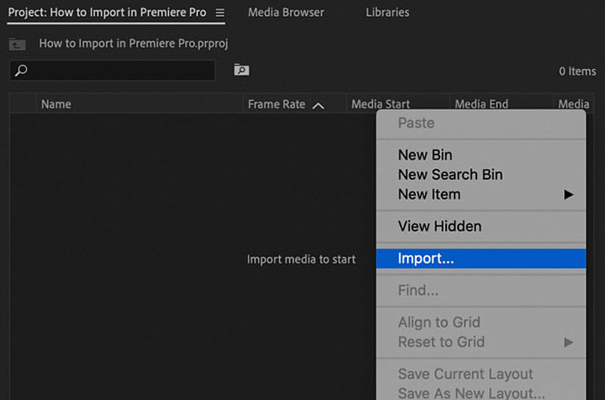Toggle Frame Rate sort direction arrow
Screen dimensions: 605x400
(318, 105)
